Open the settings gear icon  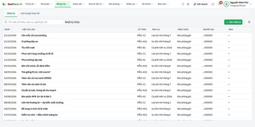click(x=188, y=4)
